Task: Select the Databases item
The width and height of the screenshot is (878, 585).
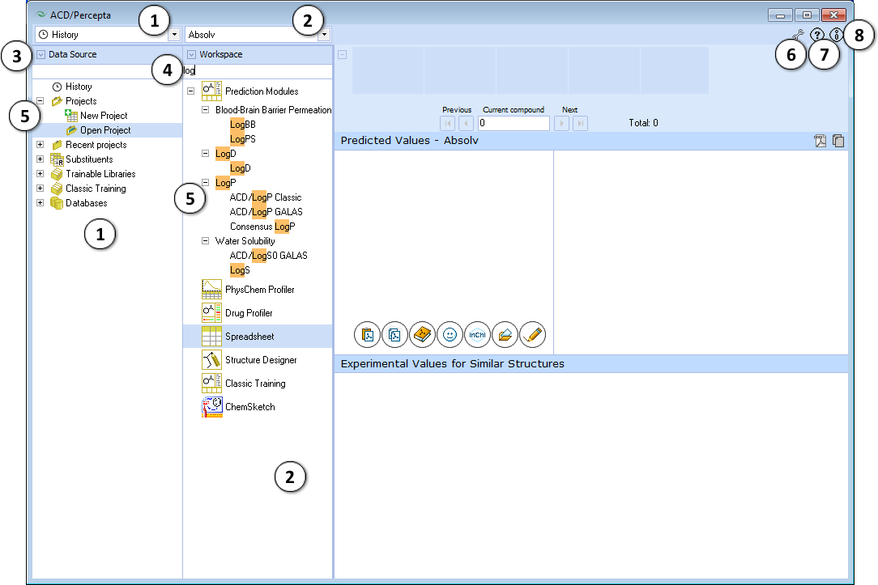Action: [x=79, y=203]
